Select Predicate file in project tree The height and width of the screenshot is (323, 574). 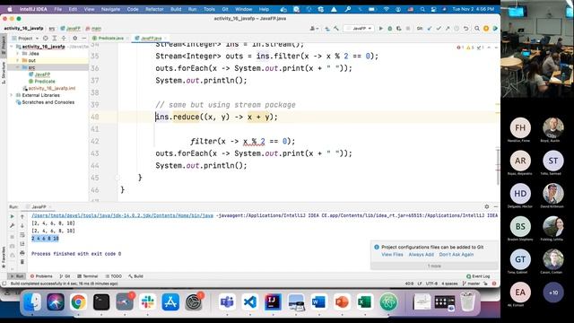coord(45,82)
